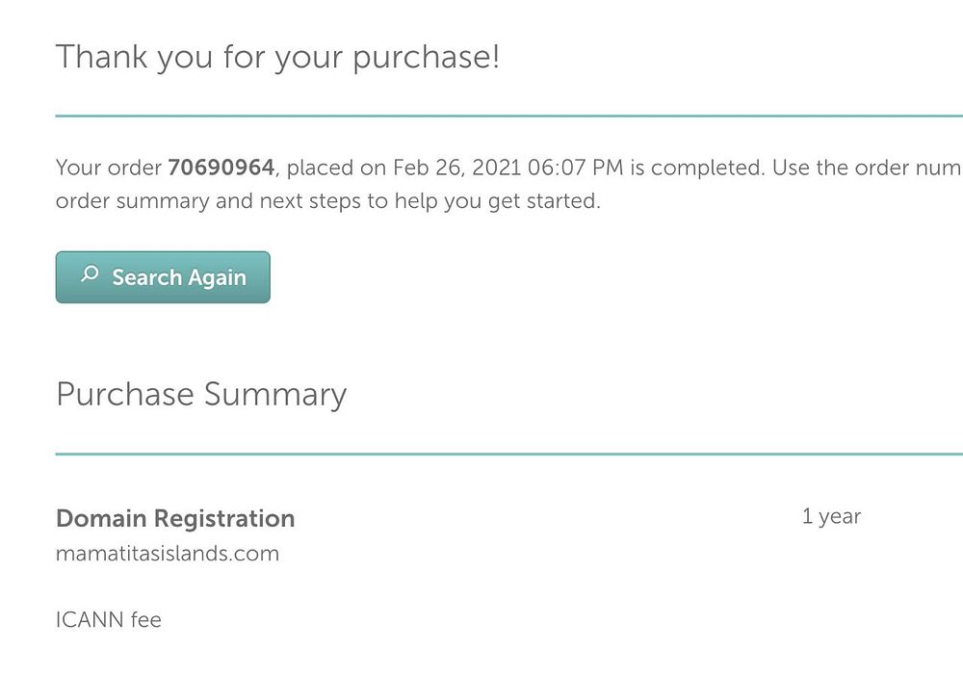Viewport: 963px width, 676px height.
Task: Click the magnifying glass icon on Search Again
Action: [90, 275]
